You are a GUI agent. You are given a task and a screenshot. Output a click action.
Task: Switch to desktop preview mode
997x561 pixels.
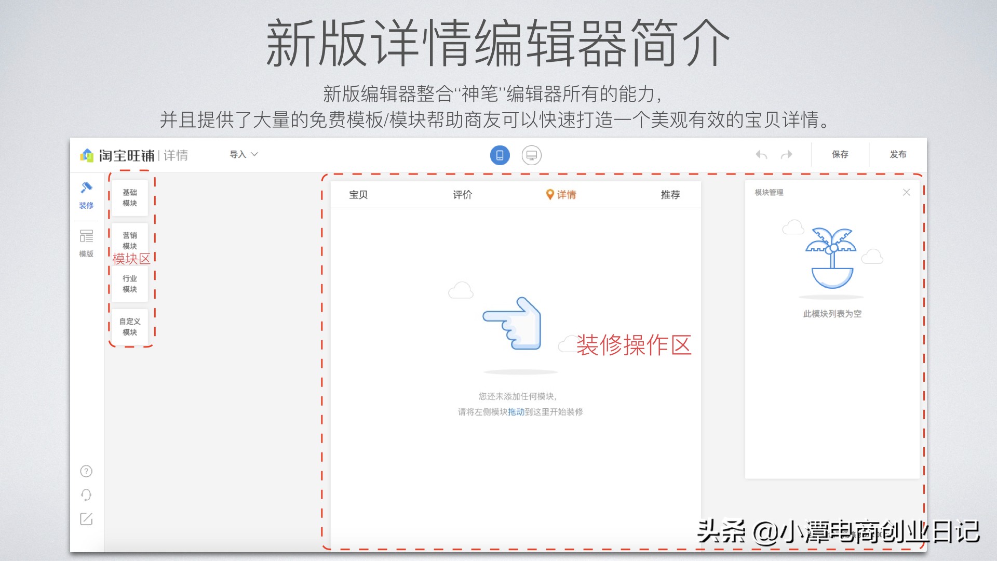click(531, 155)
